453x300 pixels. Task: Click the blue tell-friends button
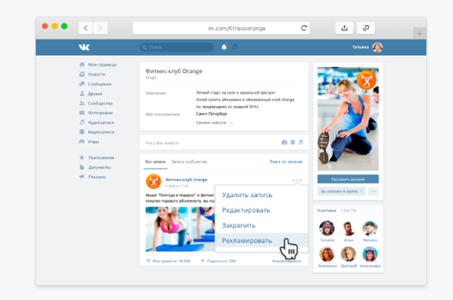pyautogui.click(x=348, y=179)
